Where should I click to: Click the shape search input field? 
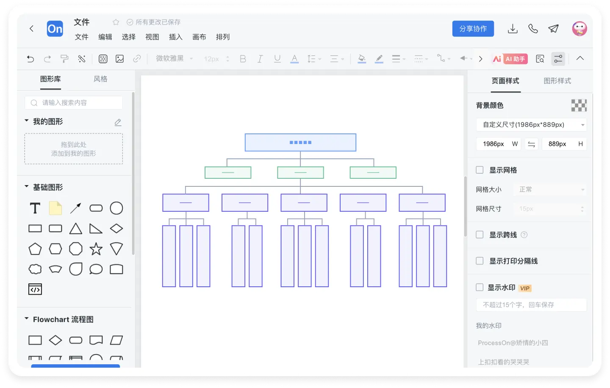(x=74, y=103)
